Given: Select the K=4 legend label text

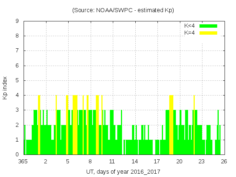Looking at the screenshot, I should point(189,33).
